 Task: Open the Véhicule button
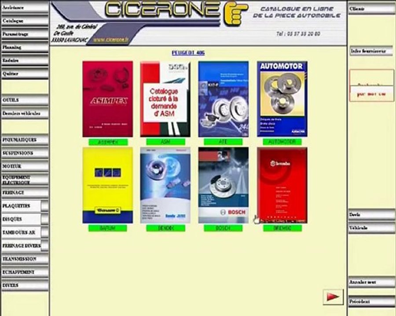tap(371, 228)
